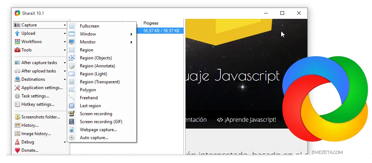Click the Screen recording (GIF) icon

72,122
